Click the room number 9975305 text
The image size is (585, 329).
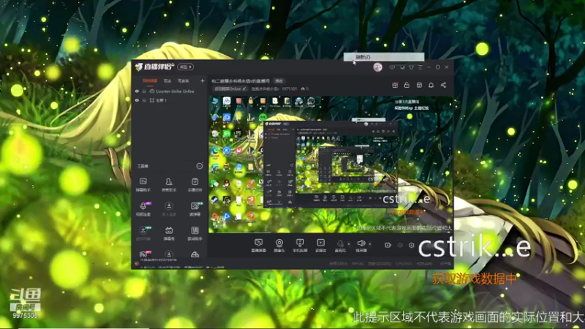pyautogui.click(x=290, y=88)
